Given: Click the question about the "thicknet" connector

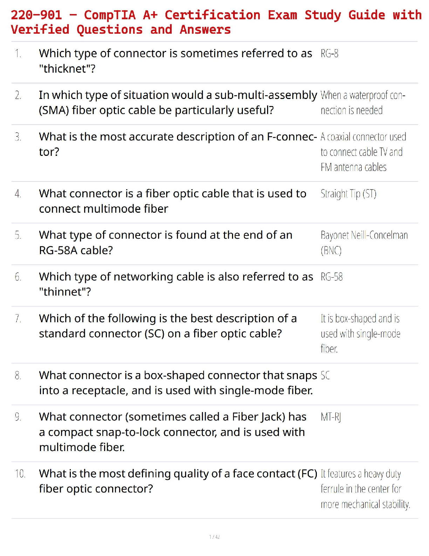Looking at the screenshot, I should click(175, 61).
